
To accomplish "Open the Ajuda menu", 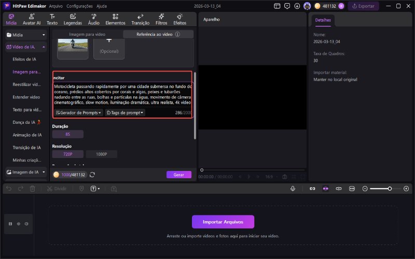I will 101,6.
